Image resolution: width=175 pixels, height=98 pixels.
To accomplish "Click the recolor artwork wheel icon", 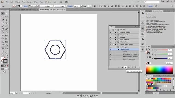I will (x=95, y=6).
